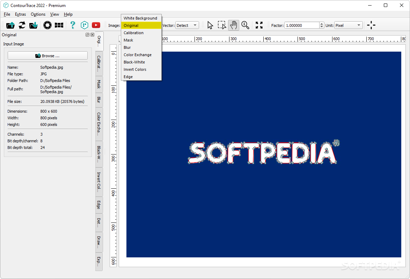Open the YouTube video icon

[96, 25]
